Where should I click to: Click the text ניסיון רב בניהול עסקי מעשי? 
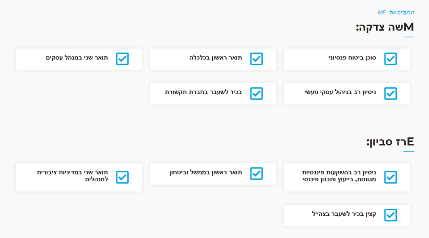pyautogui.click(x=340, y=92)
